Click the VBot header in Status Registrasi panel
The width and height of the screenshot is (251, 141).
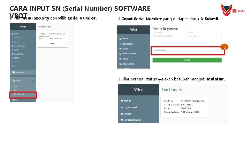coord(134,30)
